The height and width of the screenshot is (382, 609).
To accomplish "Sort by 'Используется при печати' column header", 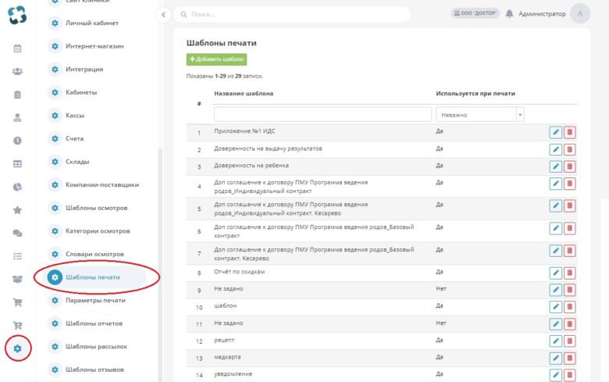I will [x=475, y=94].
